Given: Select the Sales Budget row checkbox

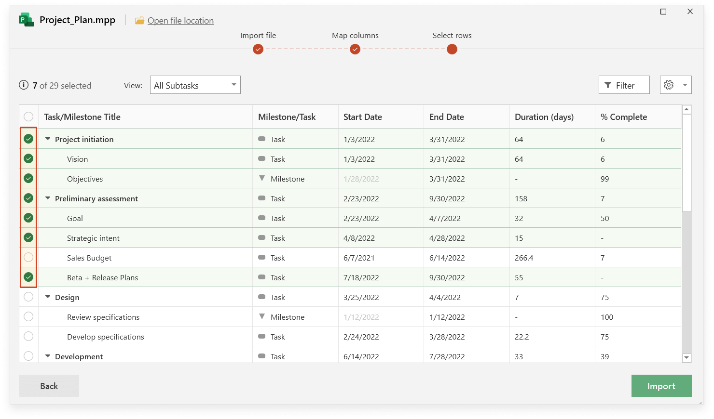Looking at the screenshot, I should [x=28, y=257].
